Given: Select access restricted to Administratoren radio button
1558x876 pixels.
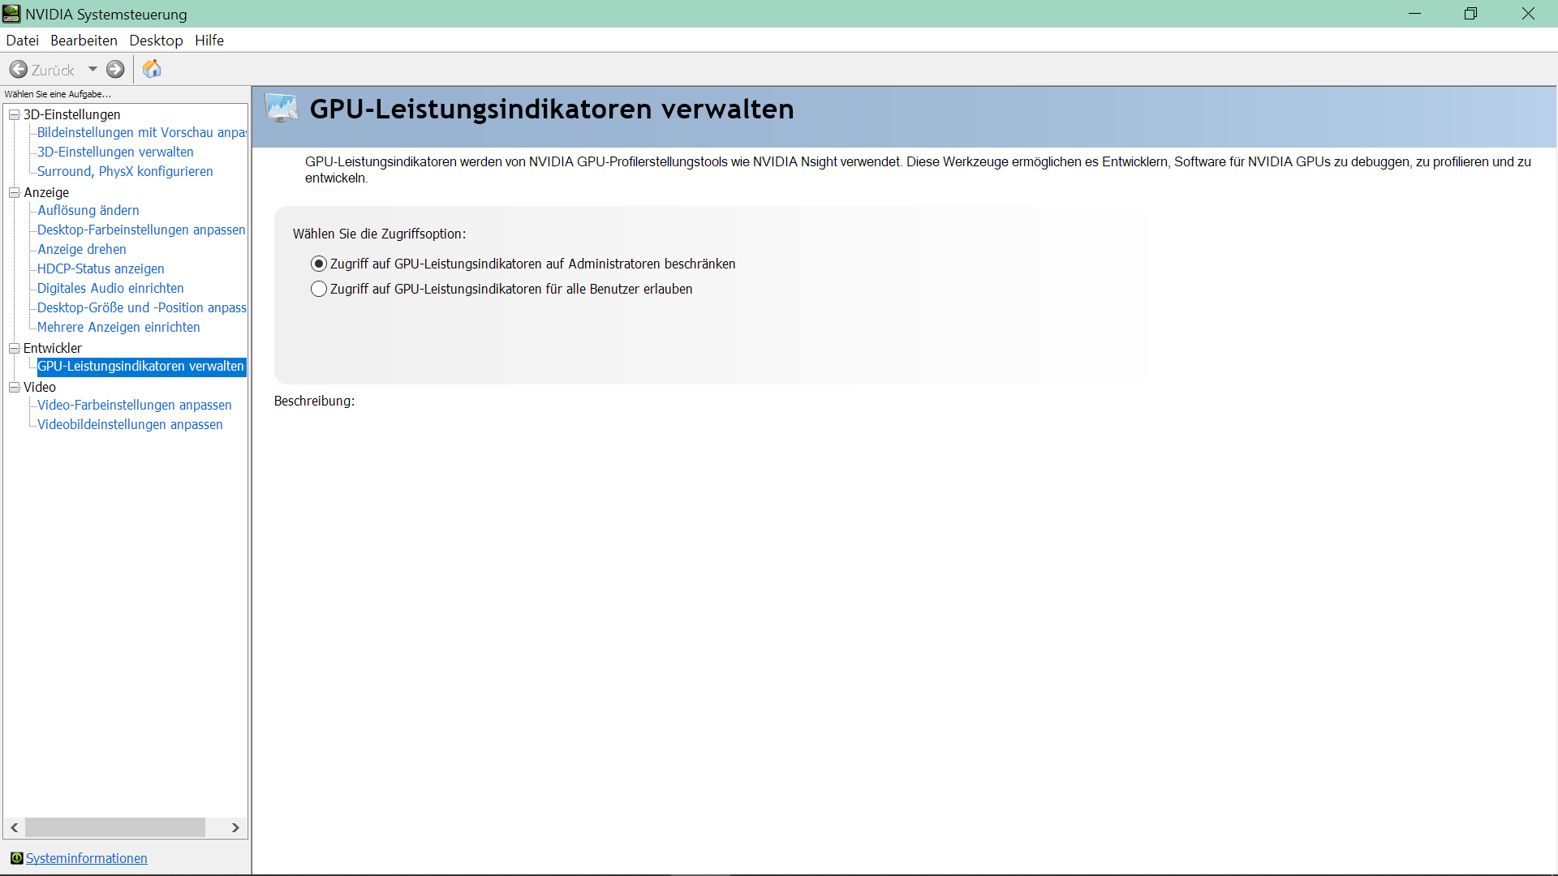Looking at the screenshot, I should click(x=318, y=263).
